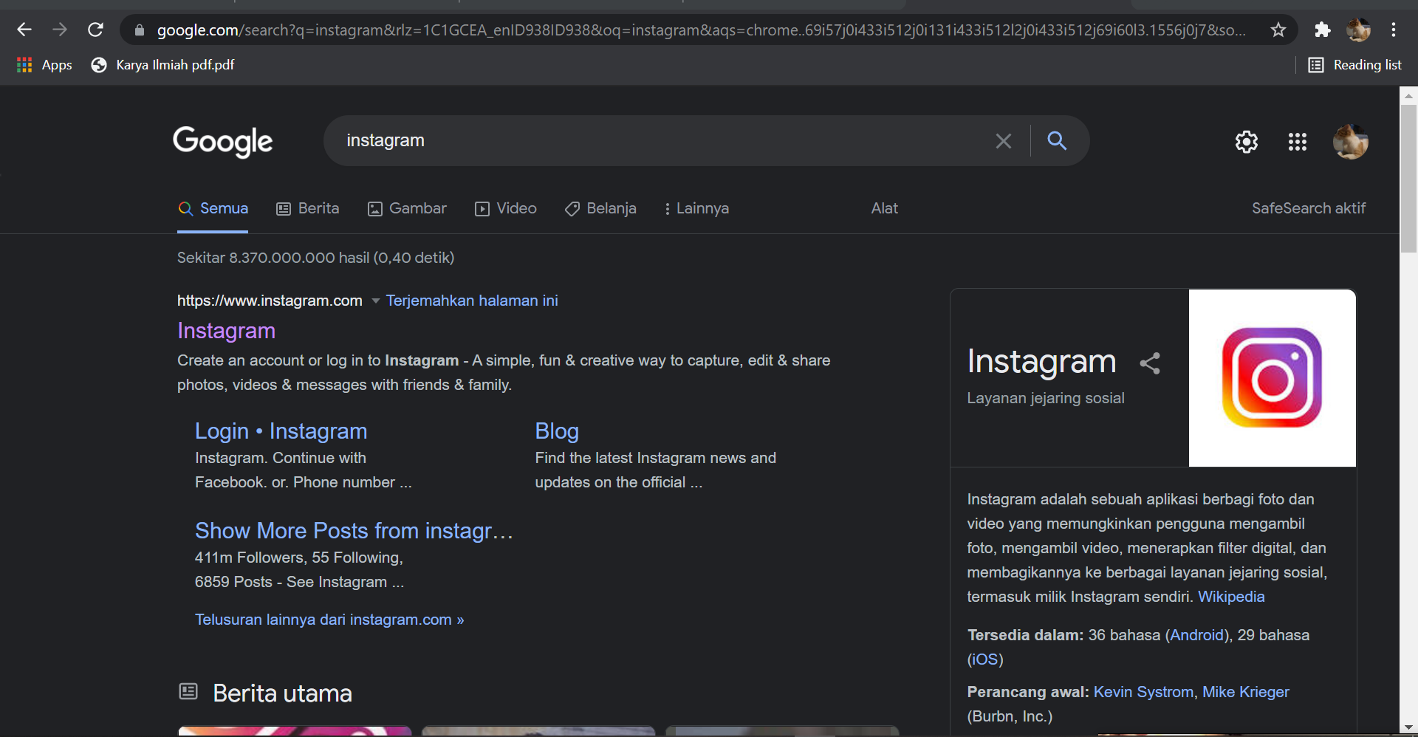This screenshot has height=737, width=1418.
Task: Share the Instagram knowledge panel
Action: point(1150,363)
